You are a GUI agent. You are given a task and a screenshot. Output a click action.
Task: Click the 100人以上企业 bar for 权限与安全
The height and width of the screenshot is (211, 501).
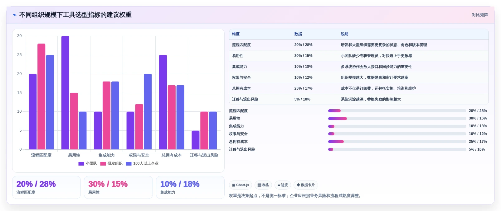148,112
